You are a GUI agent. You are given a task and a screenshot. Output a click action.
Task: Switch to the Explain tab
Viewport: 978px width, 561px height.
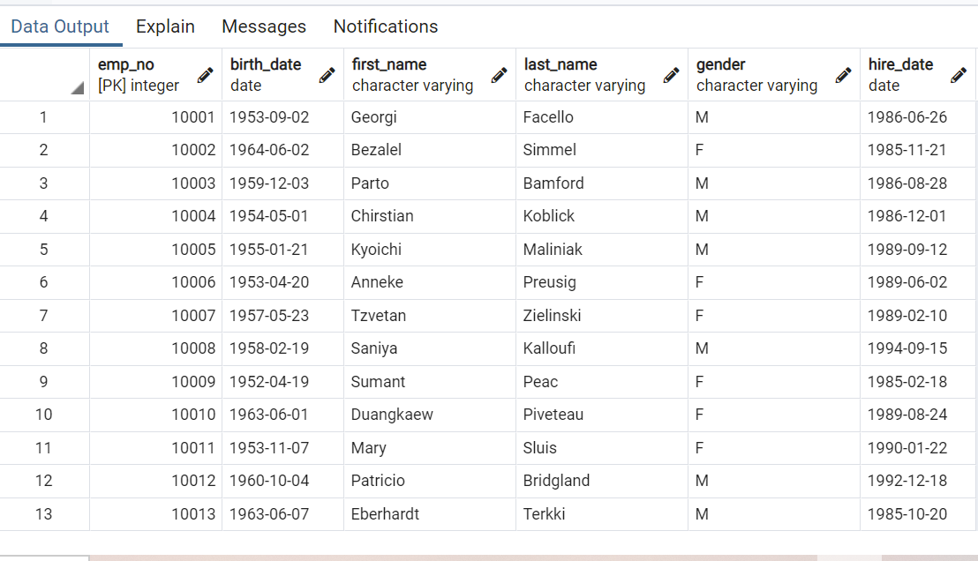coord(165,26)
